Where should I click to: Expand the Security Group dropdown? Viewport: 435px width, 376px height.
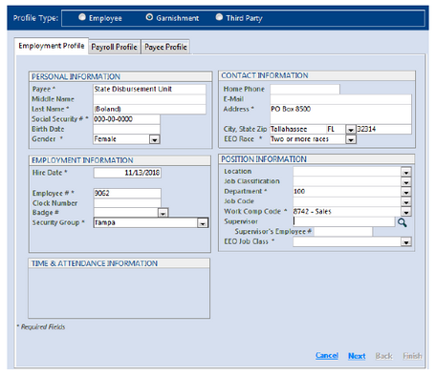pyautogui.click(x=203, y=223)
